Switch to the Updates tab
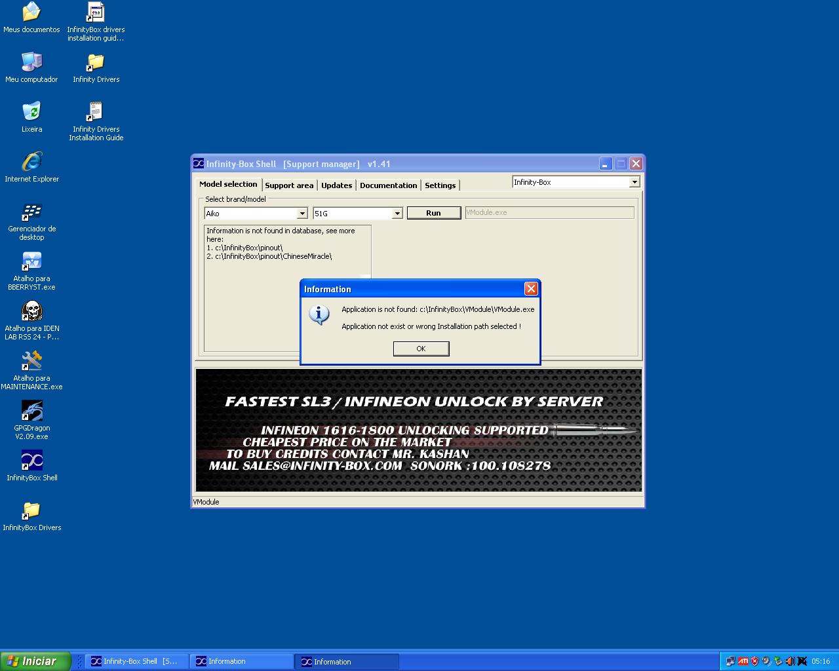Viewport: 839px width, 671px height. pyautogui.click(x=336, y=185)
